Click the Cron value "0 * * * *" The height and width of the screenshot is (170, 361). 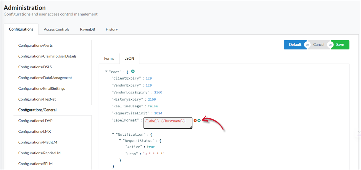tap(154, 154)
